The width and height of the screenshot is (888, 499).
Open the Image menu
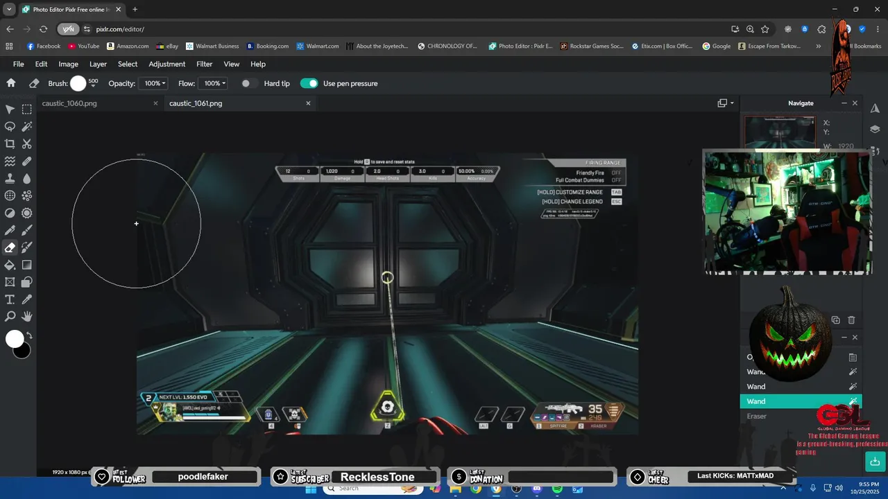68,64
